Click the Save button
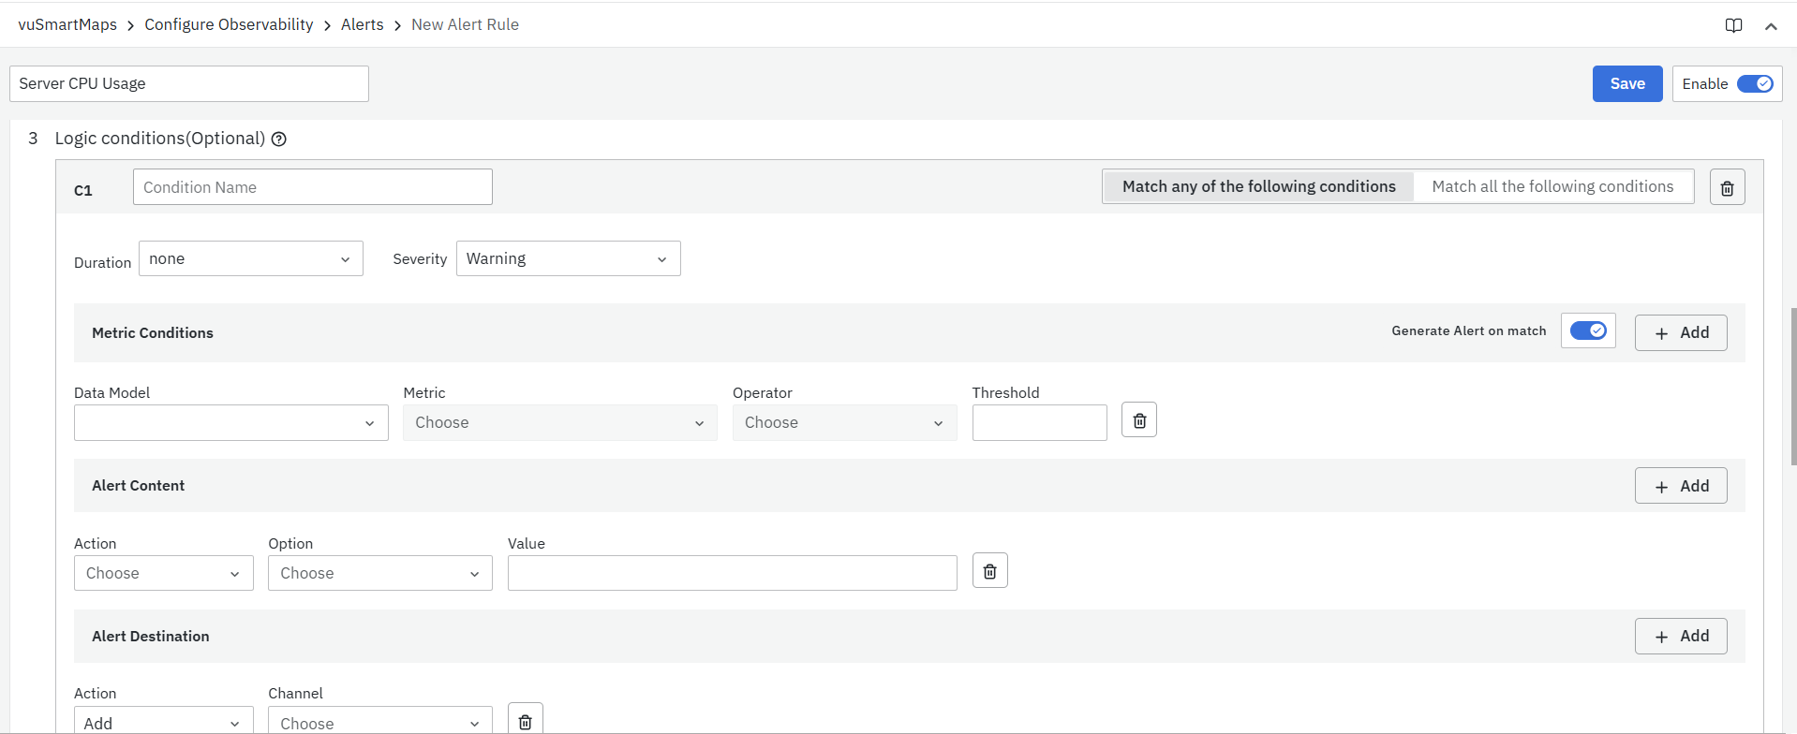 [x=1626, y=84]
